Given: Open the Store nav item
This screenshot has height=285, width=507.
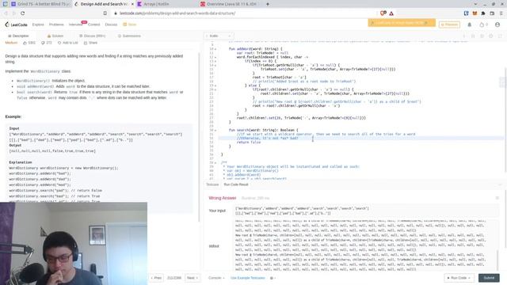Looking at the screenshot, I should tap(130, 25).
